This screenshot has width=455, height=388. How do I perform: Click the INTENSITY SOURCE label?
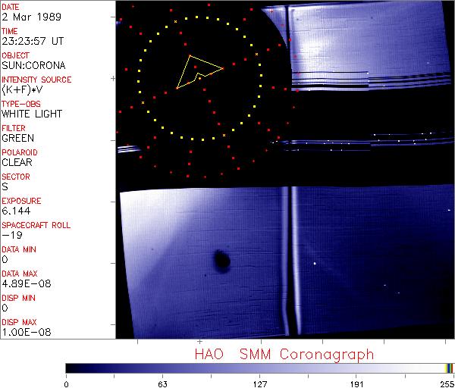pyautogui.click(x=36, y=80)
